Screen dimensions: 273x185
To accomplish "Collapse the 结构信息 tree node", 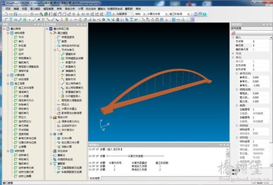I will pyautogui.click(x=8, y=33).
